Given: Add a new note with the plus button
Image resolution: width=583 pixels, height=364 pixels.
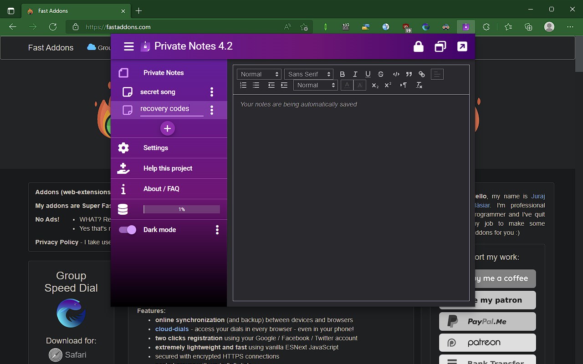Looking at the screenshot, I should (168, 129).
